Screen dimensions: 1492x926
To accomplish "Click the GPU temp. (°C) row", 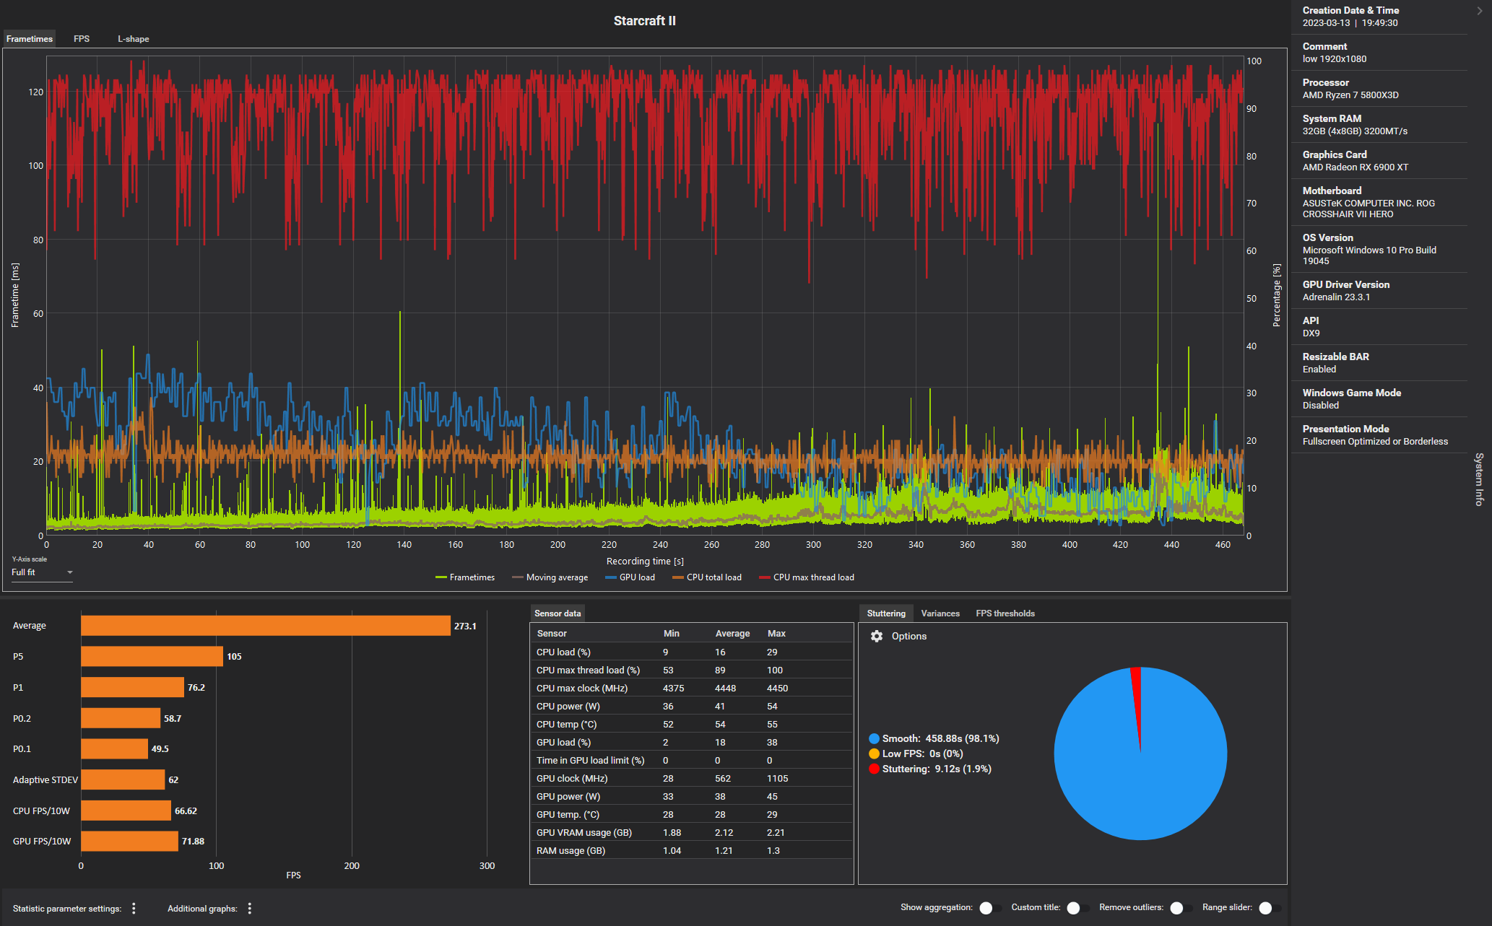I will pyautogui.click(x=691, y=814).
